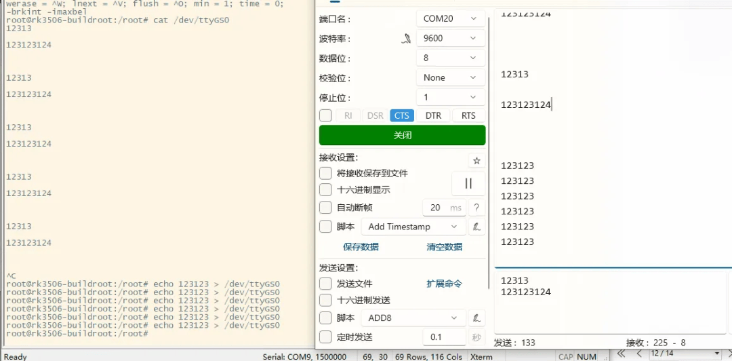732x361 pixels.
Task: Toggle the RTS signal button
Action: (x=469, y=115)
